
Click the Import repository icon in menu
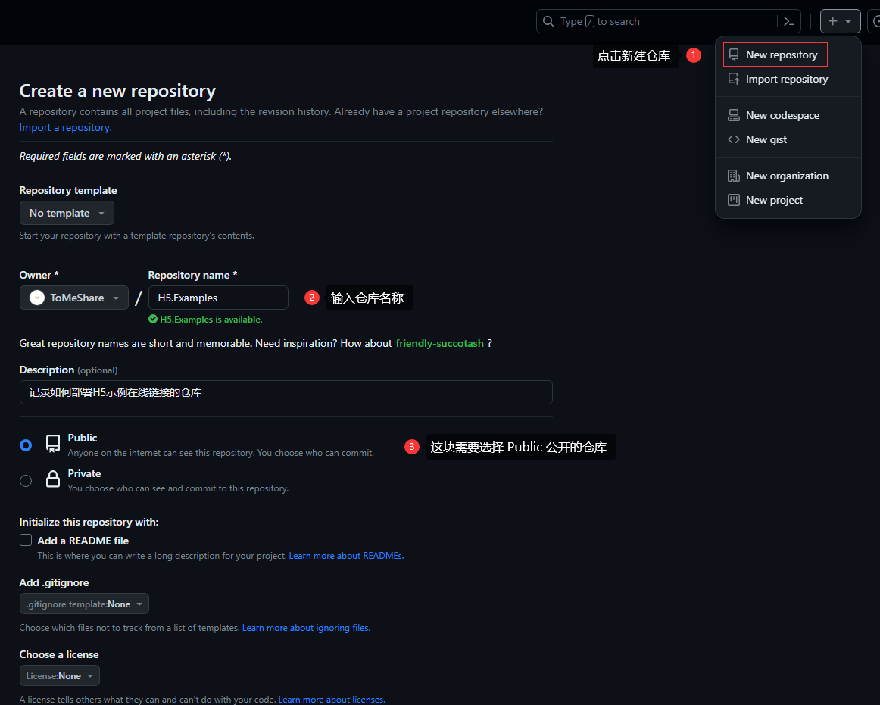(734, 79)
